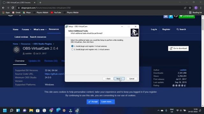The image size is (204, 114).
Task: Open the Gmail bookmark
Action: (16, 13)
